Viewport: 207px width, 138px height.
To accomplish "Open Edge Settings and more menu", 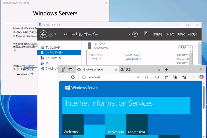I will coord(193,77).
